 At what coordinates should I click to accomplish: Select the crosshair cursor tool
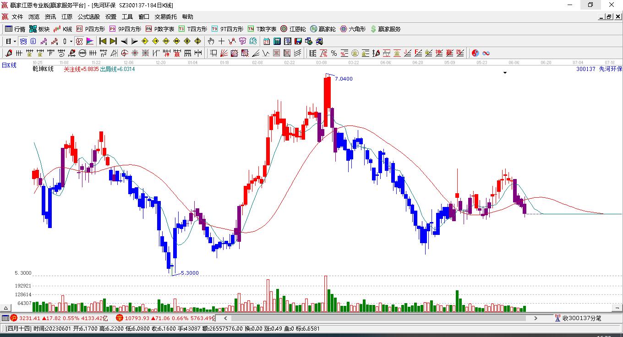click(x=222, y=41)
